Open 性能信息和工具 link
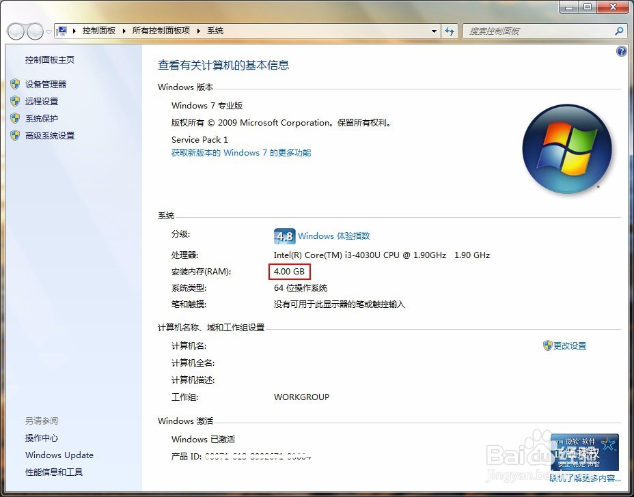This screenshot has height=497, width=634. click(54, 472)
